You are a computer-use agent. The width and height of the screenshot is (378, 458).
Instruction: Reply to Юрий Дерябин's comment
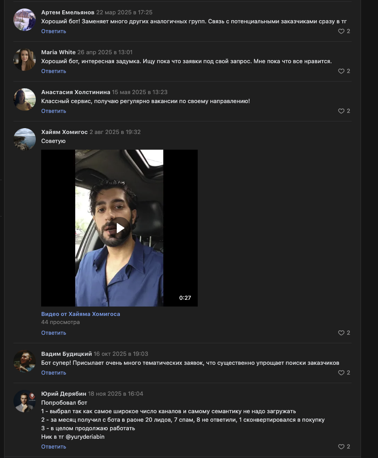54,447
